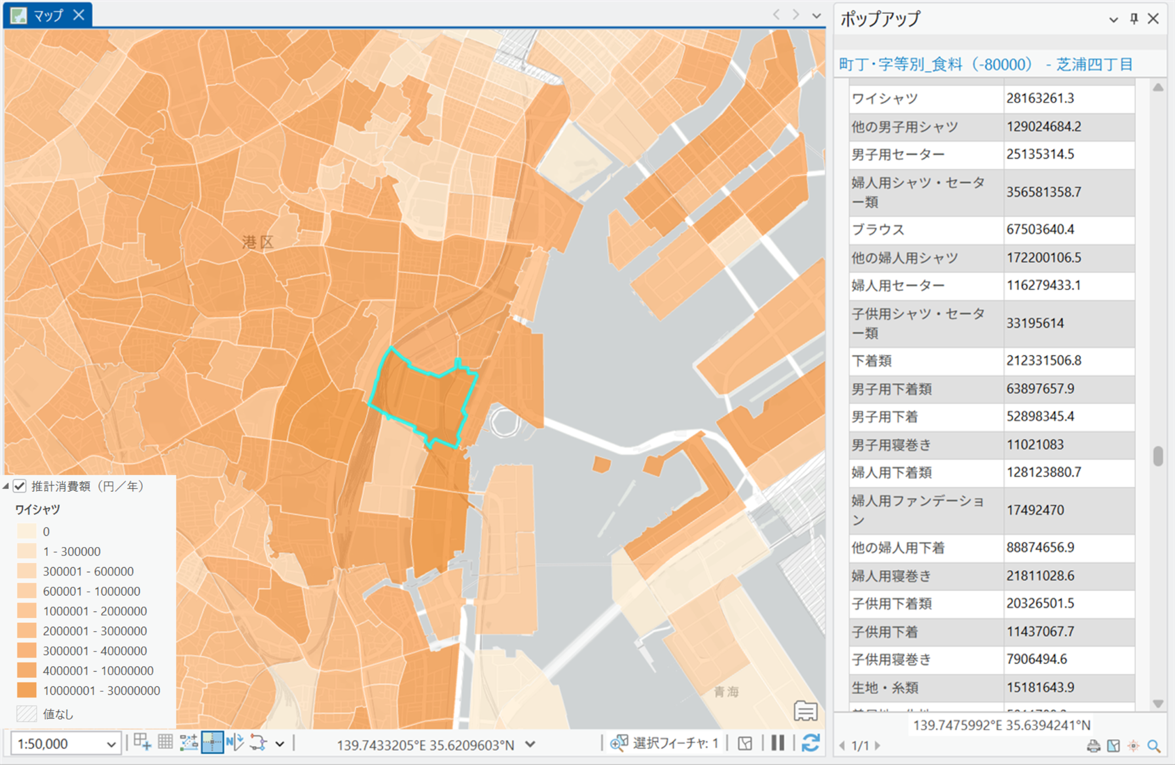
Task: Toggle auto-hide pin on the popup pane
Action: (x=1134, y=19)
